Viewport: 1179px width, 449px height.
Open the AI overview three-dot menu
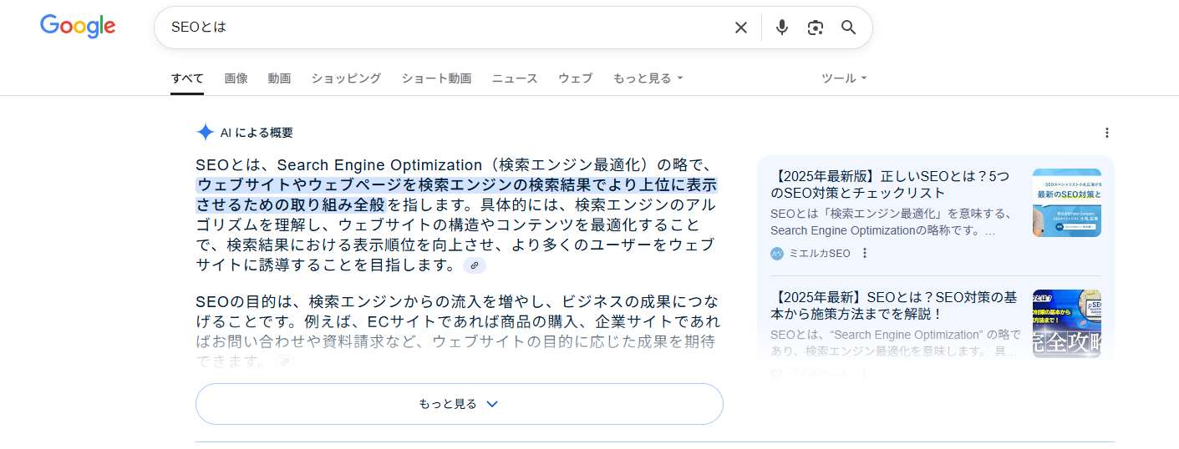[x=1107, y=133]
